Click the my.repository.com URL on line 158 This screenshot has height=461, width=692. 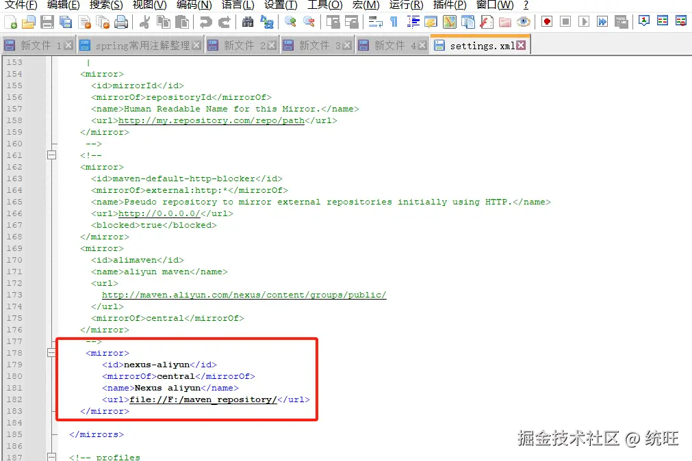(212, 120)
